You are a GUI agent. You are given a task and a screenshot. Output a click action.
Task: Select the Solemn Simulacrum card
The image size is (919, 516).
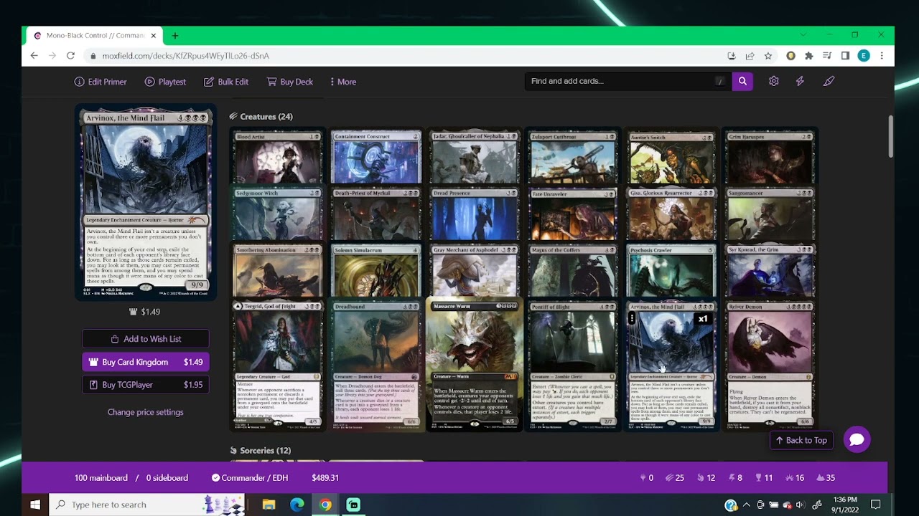[x=376, y=271]
